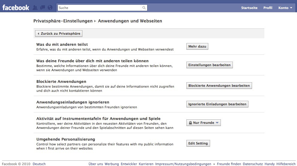Click Deutsch language link in footer
The width and height of the screenshot is (297, 166).
(39, 164)
